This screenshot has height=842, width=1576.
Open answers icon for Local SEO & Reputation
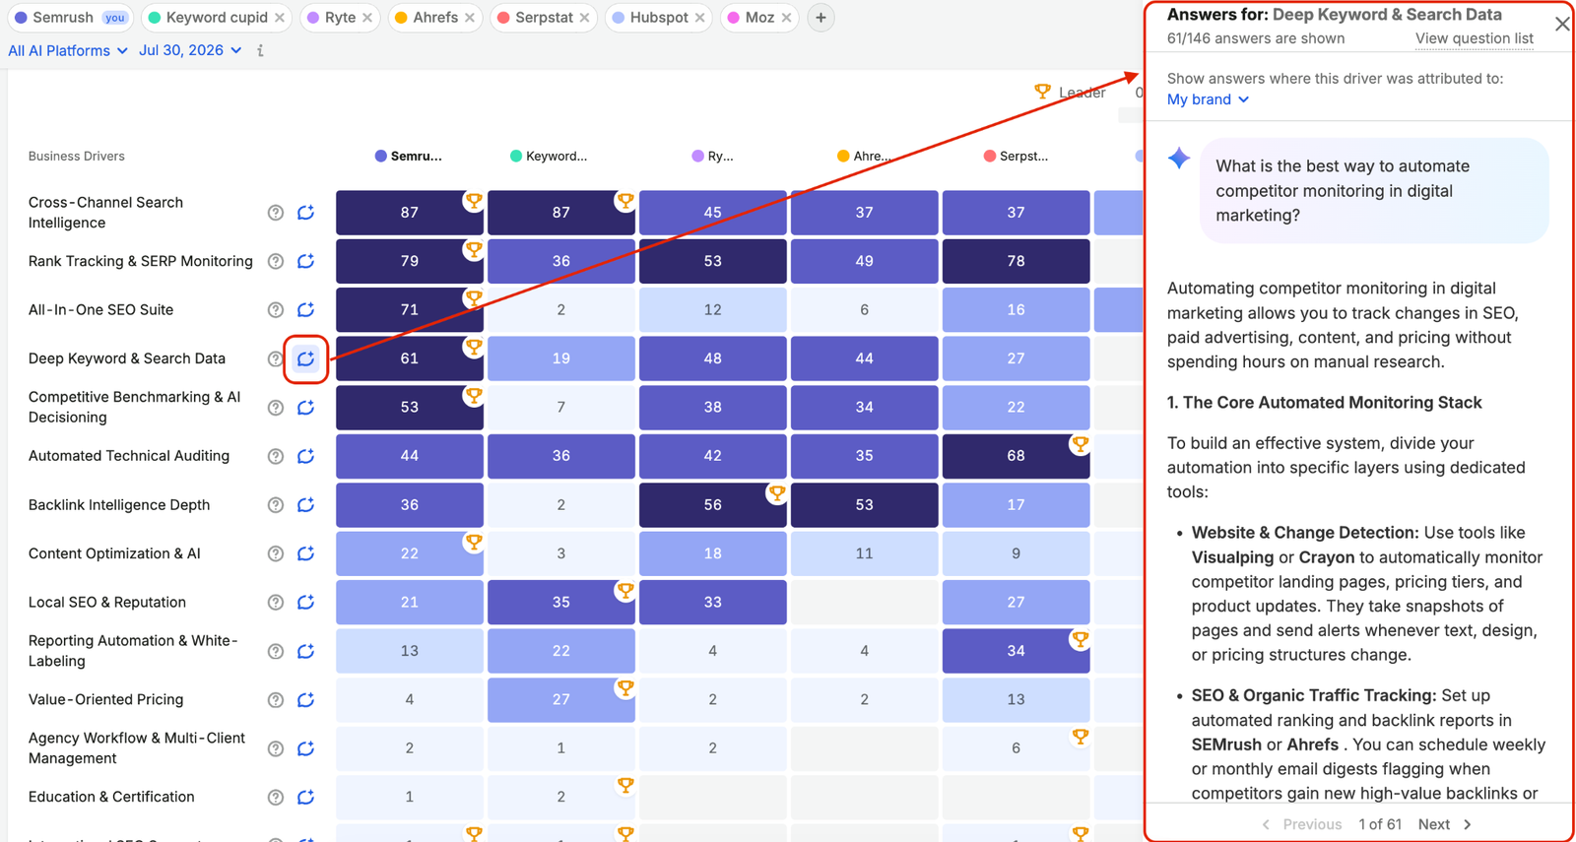coord(306,602)
